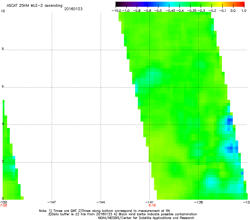Click the color bar label -0.35
This screenshot has height=220, width=250.
(x=192, y=11)
